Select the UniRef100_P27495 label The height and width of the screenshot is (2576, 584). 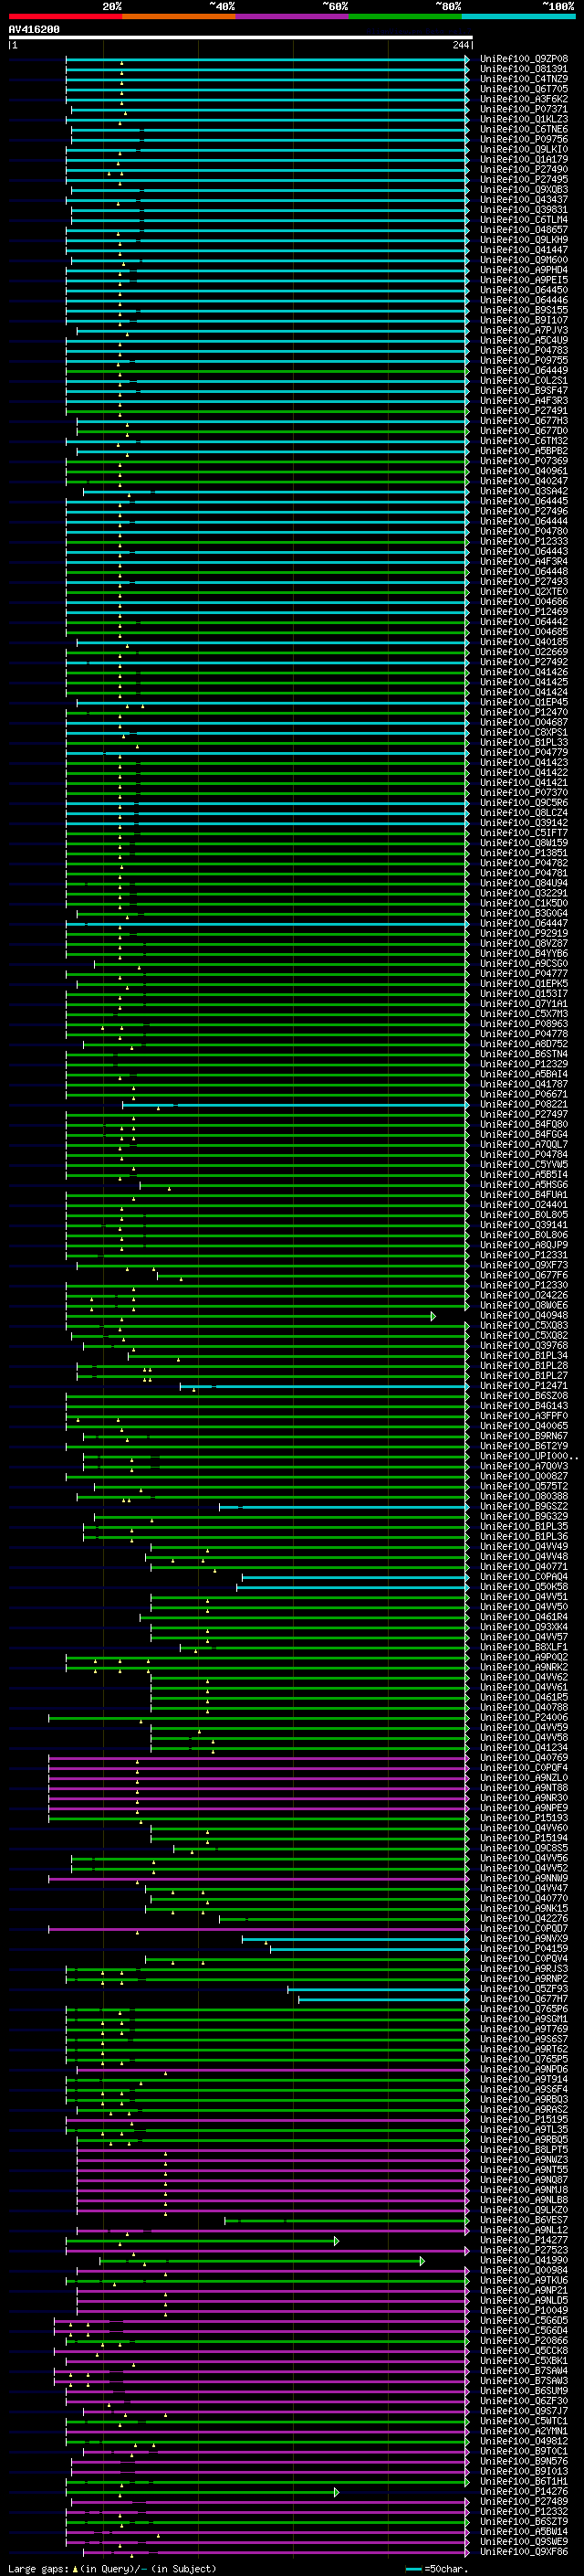pos(524,180)
